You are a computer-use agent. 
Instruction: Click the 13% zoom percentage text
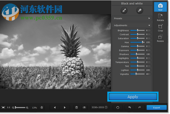click(x=34, y=108)
